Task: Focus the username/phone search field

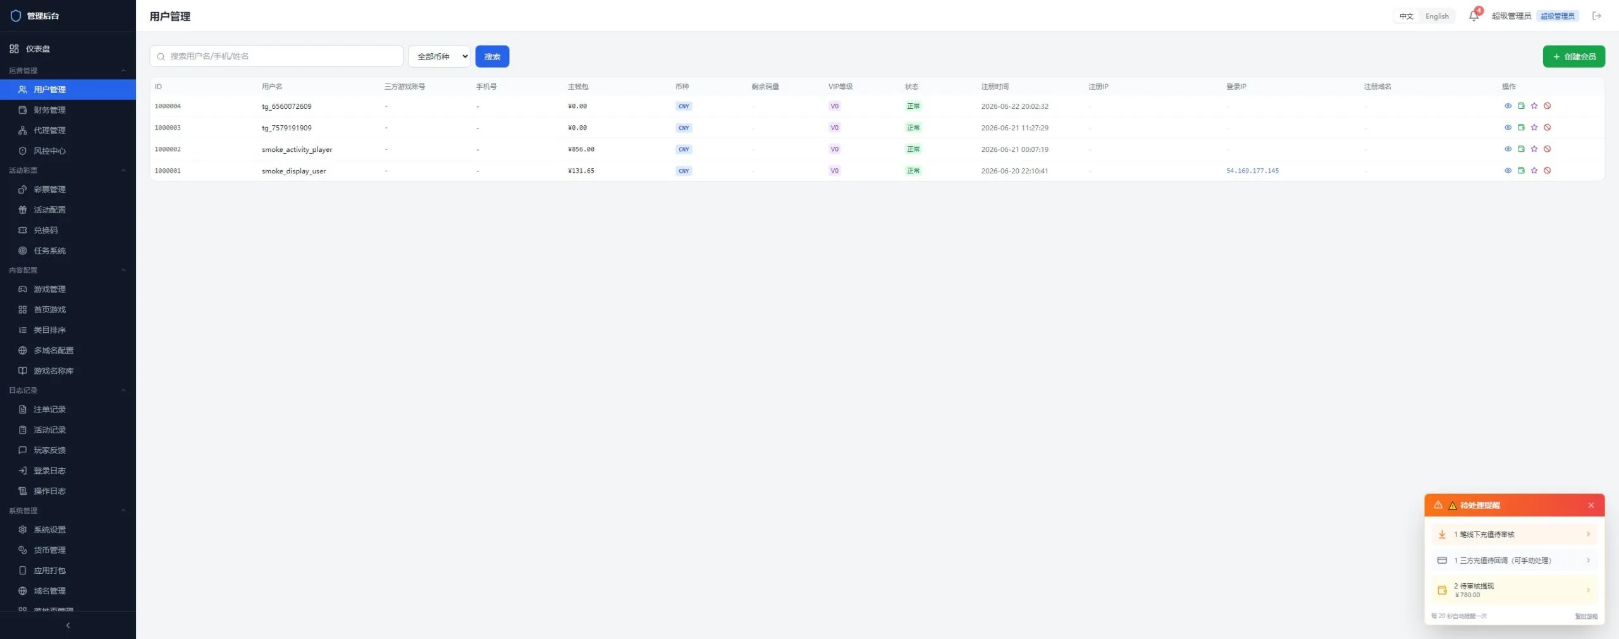Action: pyautogui.click(x=276, y=56)
